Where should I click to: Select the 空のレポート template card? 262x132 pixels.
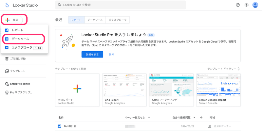(77, 90)
